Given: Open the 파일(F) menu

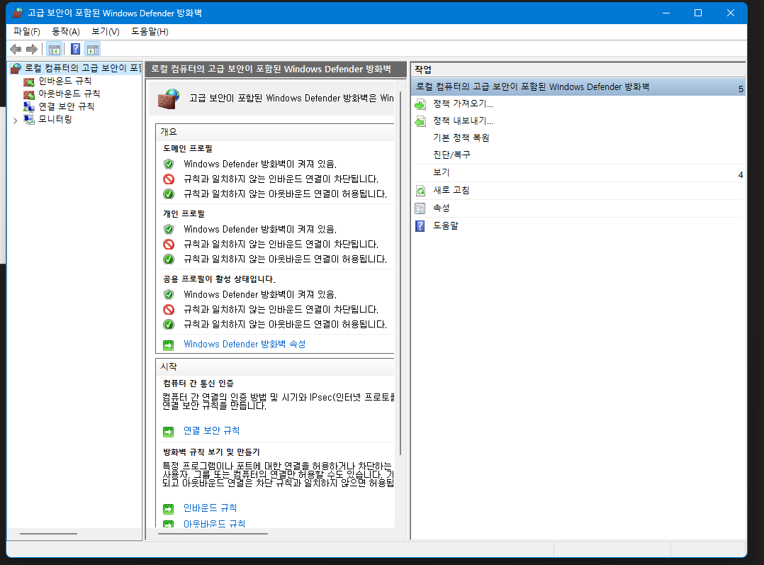Looking at the screenshot, I should tap(27, 32).
